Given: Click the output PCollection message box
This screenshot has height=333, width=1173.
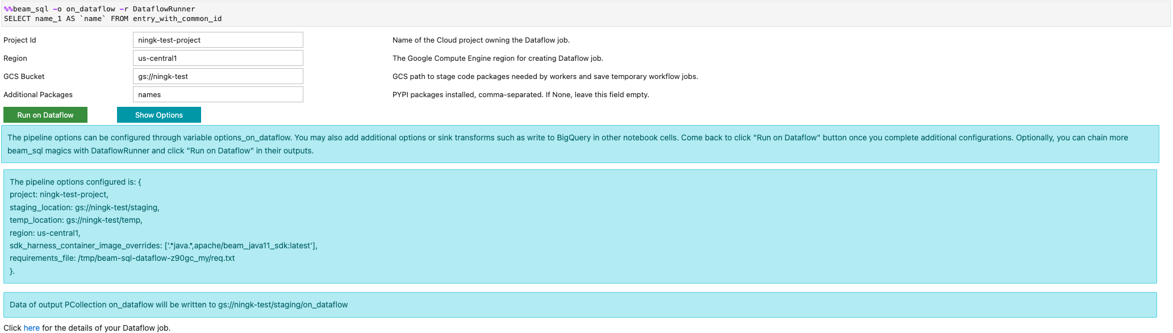Looking at the screenshot, I should pyautogui.click(x=580, y=305).
